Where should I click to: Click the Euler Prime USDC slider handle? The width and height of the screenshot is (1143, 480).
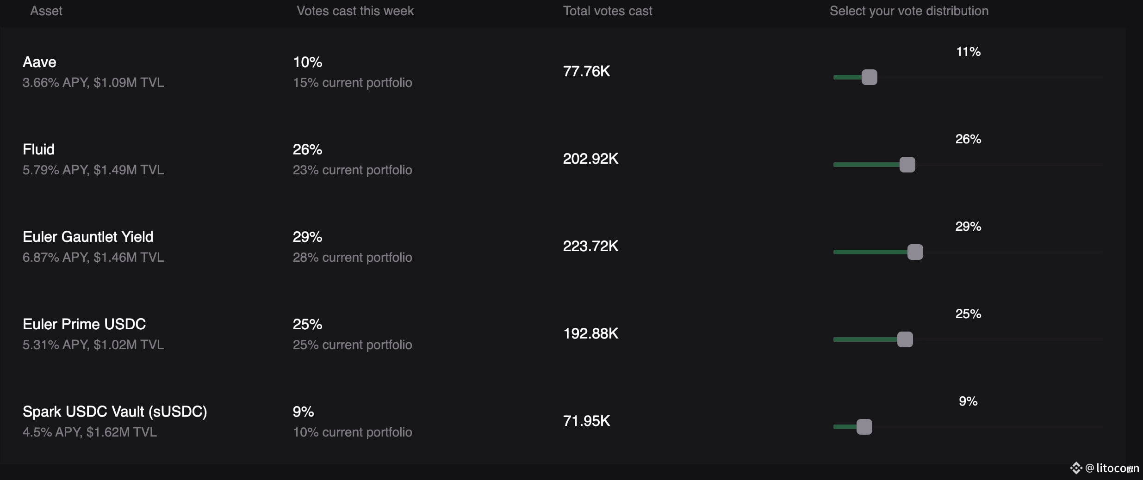tap(905, 339)
